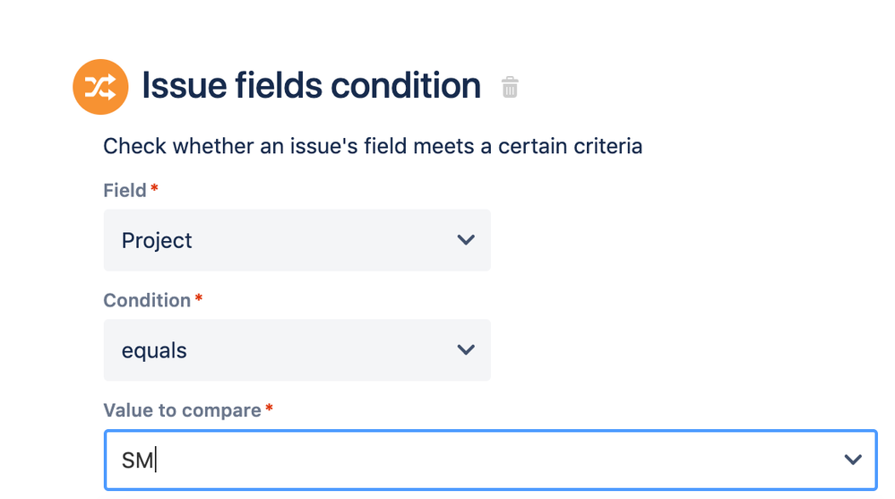
Task: Click the orange shuffle condition icon
Action: [x=100, y=87]
